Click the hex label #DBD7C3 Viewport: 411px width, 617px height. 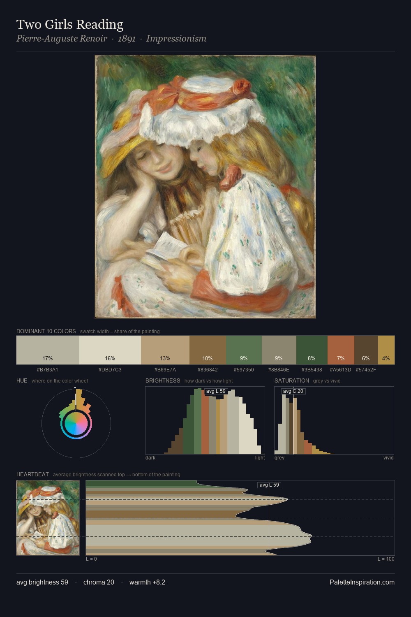110,370
